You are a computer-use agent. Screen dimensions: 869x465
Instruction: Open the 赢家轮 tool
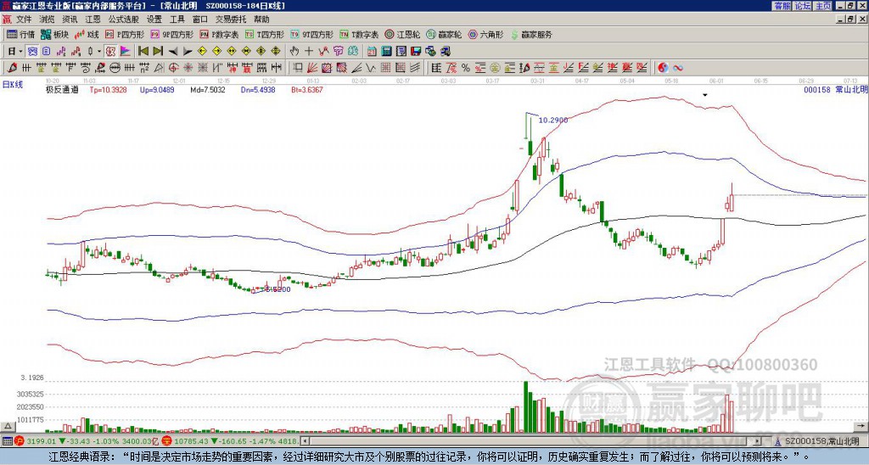click(444, 34)
